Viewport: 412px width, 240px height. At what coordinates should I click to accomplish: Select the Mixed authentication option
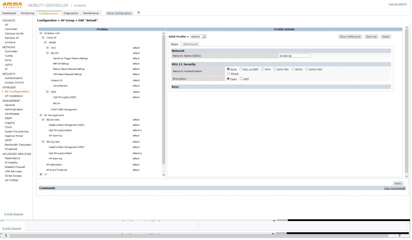pos(229,74)
